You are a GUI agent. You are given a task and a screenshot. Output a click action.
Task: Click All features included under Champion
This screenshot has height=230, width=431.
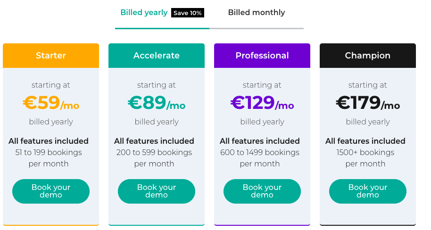[x=365, y=141]
